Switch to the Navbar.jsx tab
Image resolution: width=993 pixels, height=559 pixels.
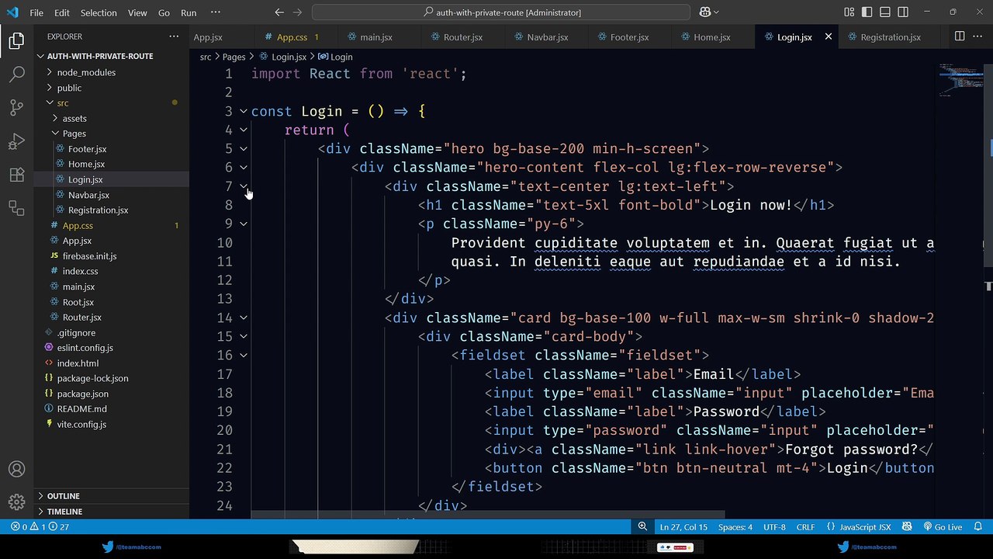pos(547,36)
